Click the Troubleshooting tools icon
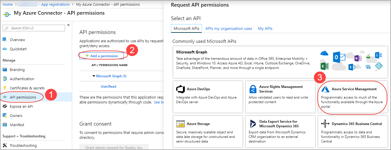 (x=5, y=145)
